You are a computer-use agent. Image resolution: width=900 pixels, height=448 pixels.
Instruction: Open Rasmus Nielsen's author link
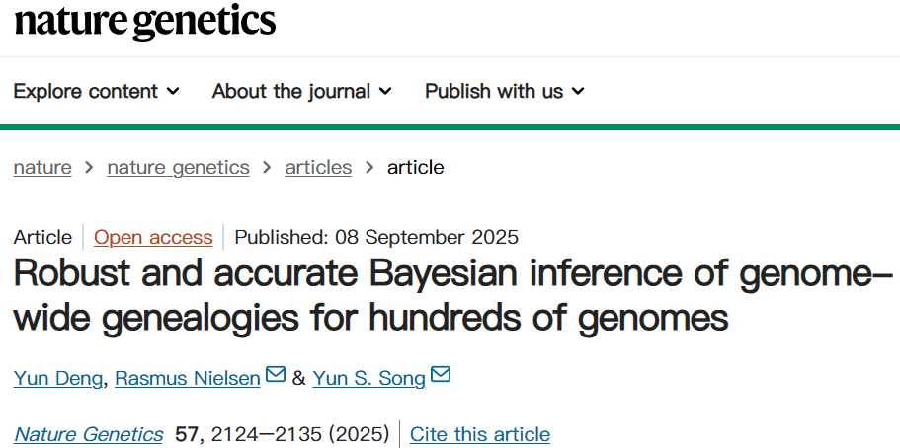pyautogui.click(x=188, y=378)
